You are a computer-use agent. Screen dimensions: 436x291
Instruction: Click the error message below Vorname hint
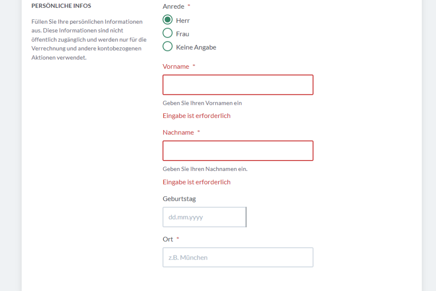(x=196, y=116)
